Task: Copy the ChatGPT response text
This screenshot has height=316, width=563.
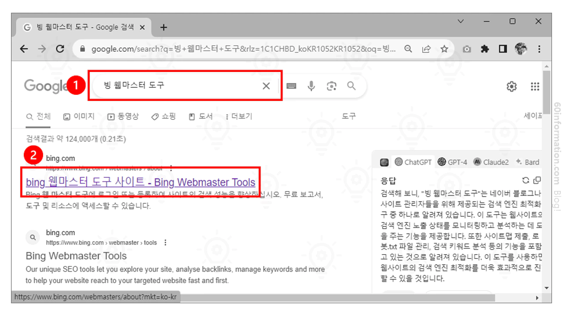Action: (x=536, y=180)
